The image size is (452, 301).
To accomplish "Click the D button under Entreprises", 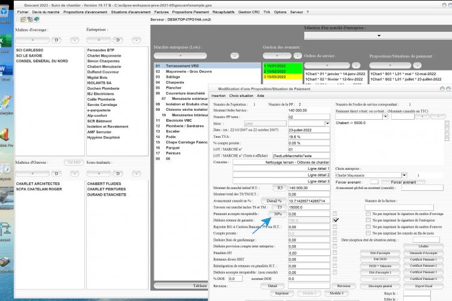I will tap(118, 40).
